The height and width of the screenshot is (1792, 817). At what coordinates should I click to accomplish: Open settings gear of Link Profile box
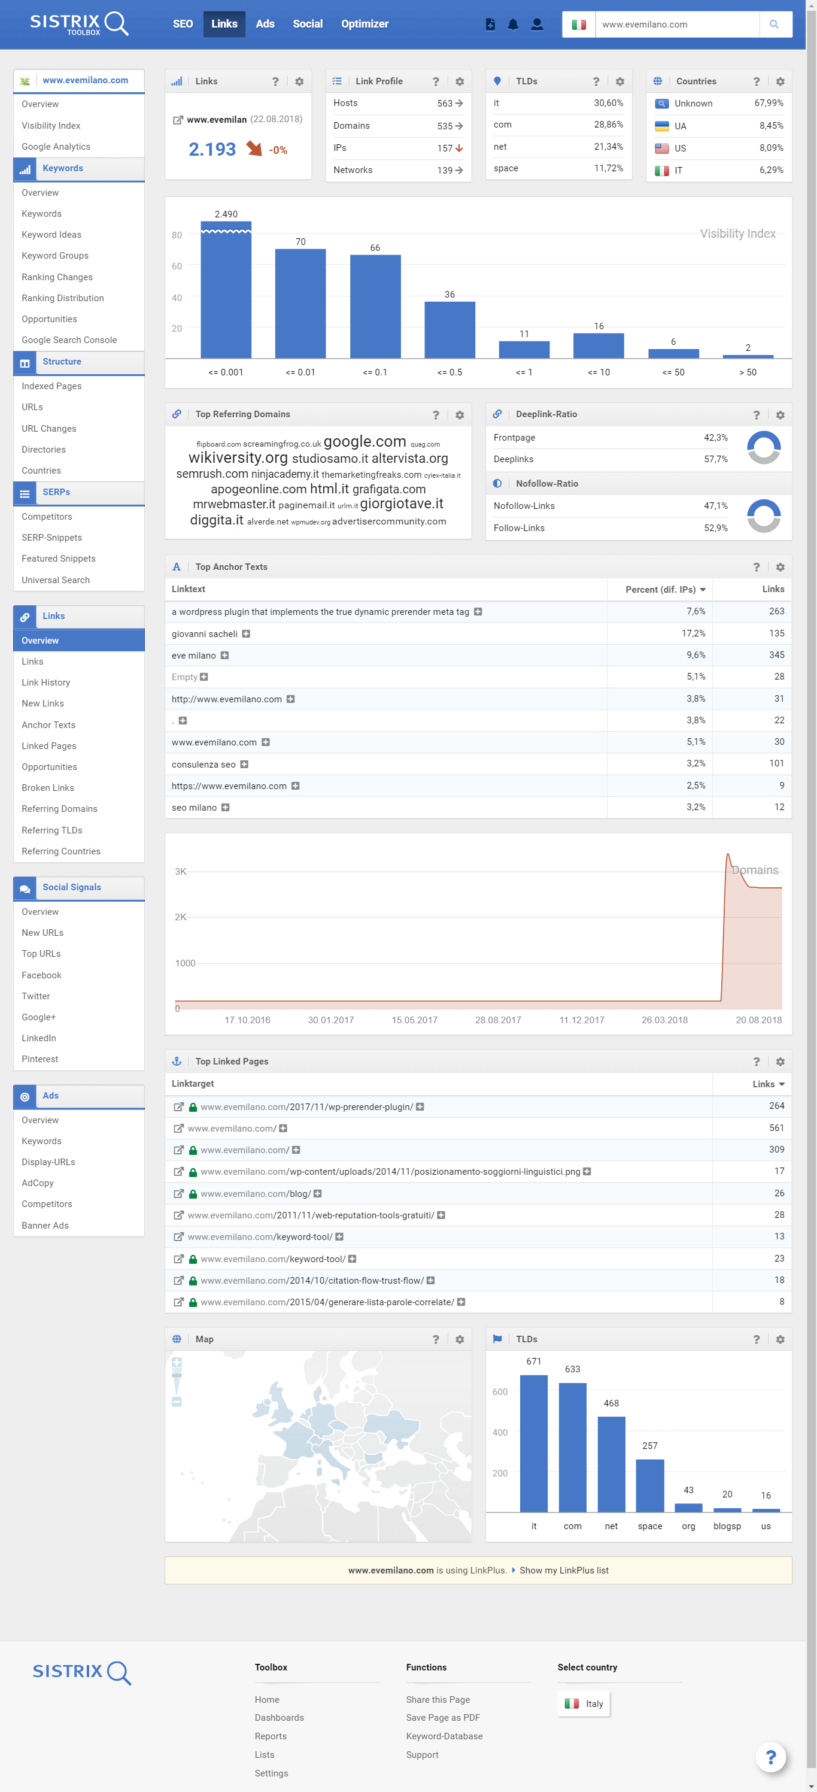(x=460, y=81)
